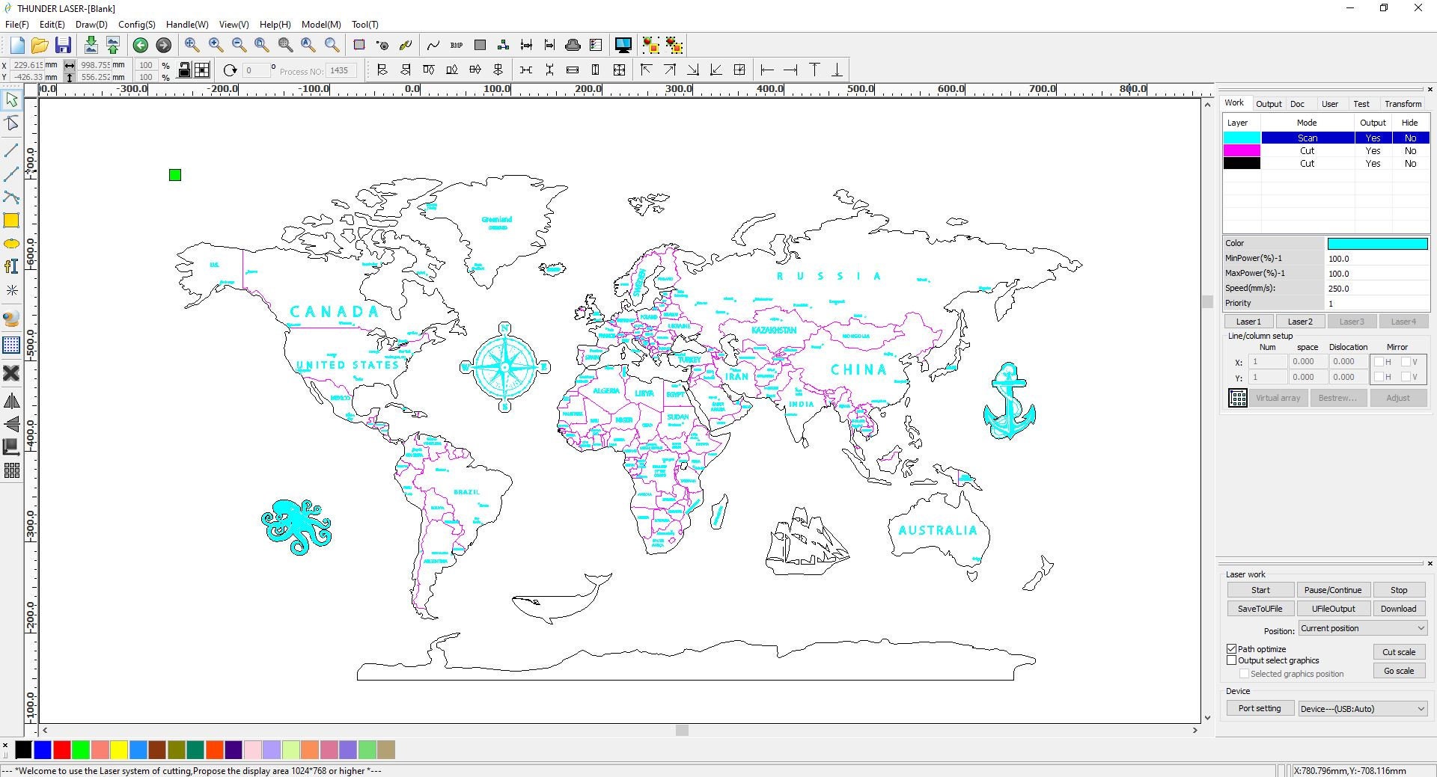Screen dimensions: 1437x777
Task: Click the Zoom to page extents icon
Action: pyautogui.click(x=261, y=45)
